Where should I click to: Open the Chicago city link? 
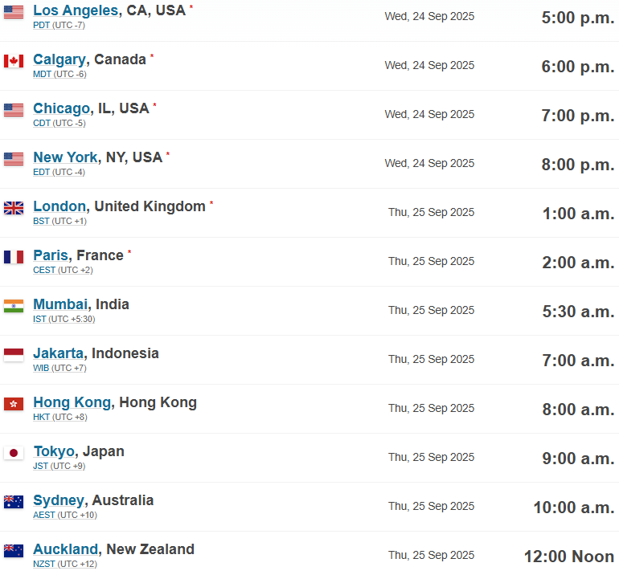point(61,108)
